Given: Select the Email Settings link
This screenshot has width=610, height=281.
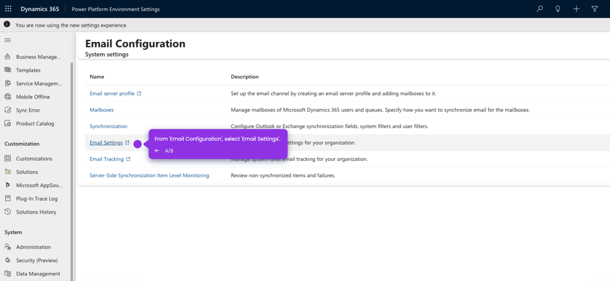Looking at the screenshot, I should click(106, 143).
